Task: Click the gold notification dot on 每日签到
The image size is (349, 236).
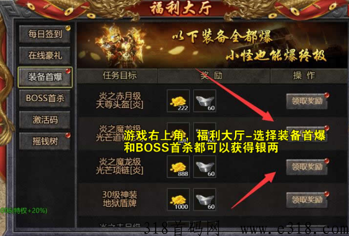Action: (x=68, y=28)
